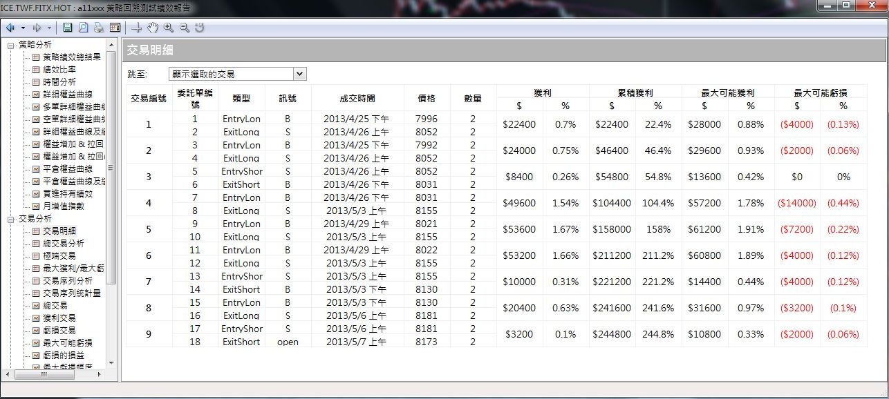Collapse the 交易分析 tree node
This screenshot has width=889, height=399.
[x=11, y=219]
